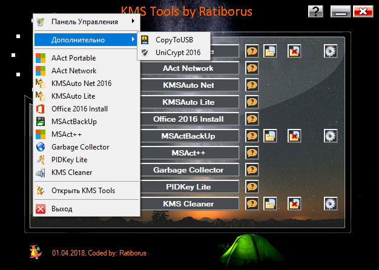Select CopyToUSB from the submenu
Viewport: 379px width, 270px height.
pos(174,40)
